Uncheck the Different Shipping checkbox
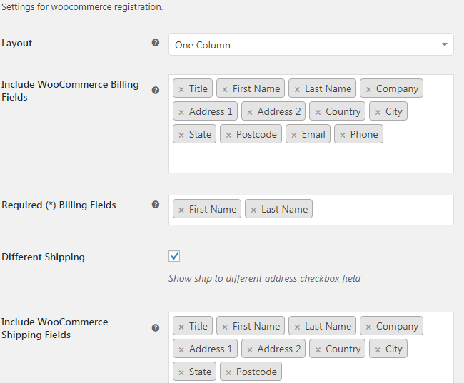464x383 pixels. [x=174, y=256]
